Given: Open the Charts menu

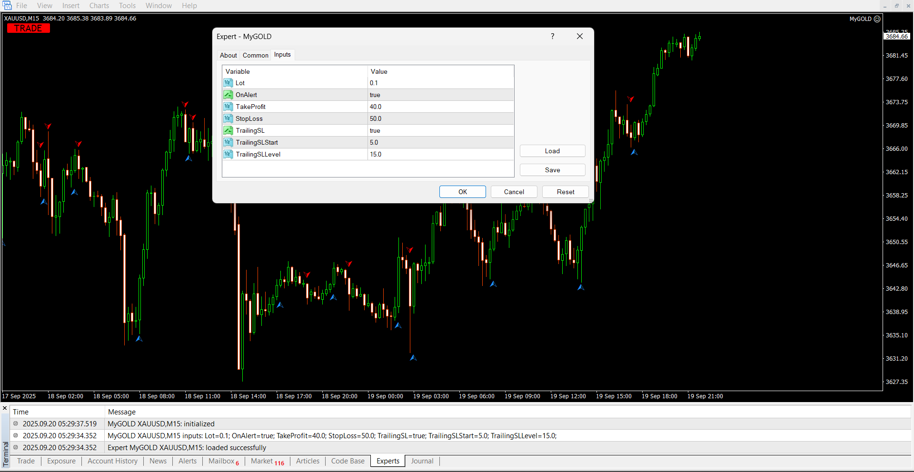Looking at the screenshot, I should click(x=99, y=6).
